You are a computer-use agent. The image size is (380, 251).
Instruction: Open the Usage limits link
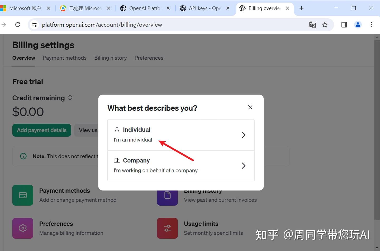[x=201, y=224]
